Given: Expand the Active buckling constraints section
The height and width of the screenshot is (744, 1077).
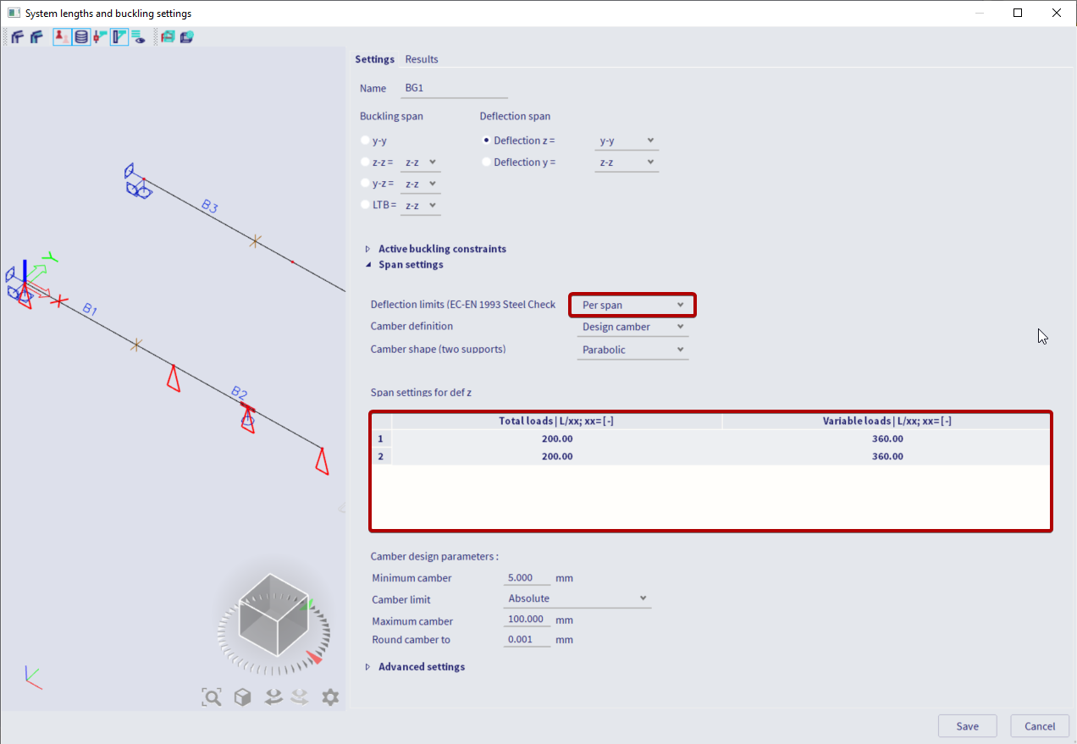Looking at the screenshot, I should click(441, 249).
